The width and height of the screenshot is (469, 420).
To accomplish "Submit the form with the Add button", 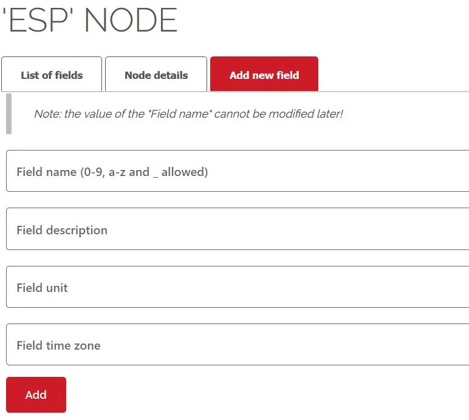I will point(36,395).
